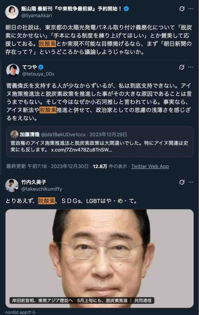
Task: Click the verified badge next to てつや
Action: coord(41,67)
